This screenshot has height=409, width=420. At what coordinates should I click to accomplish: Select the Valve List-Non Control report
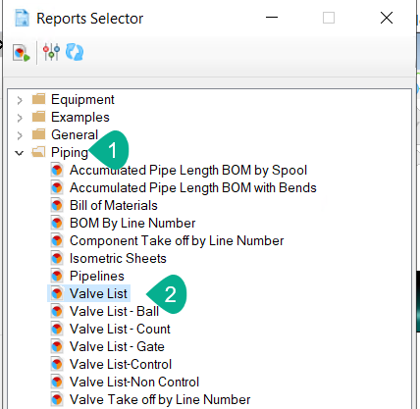(x=134, y=382)
